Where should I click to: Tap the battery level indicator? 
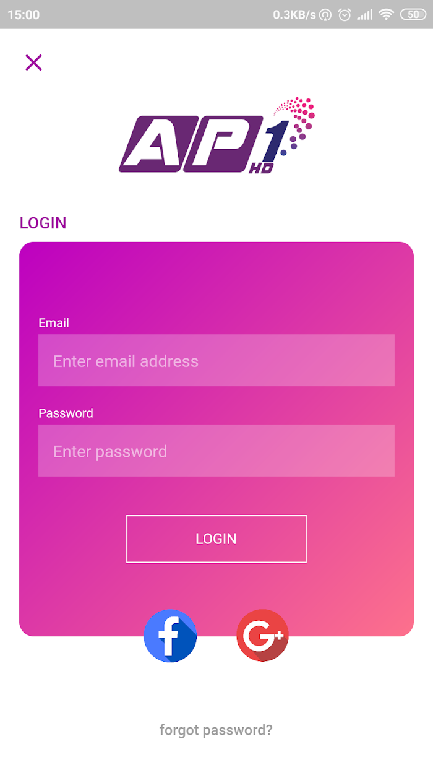pos(413,14)
